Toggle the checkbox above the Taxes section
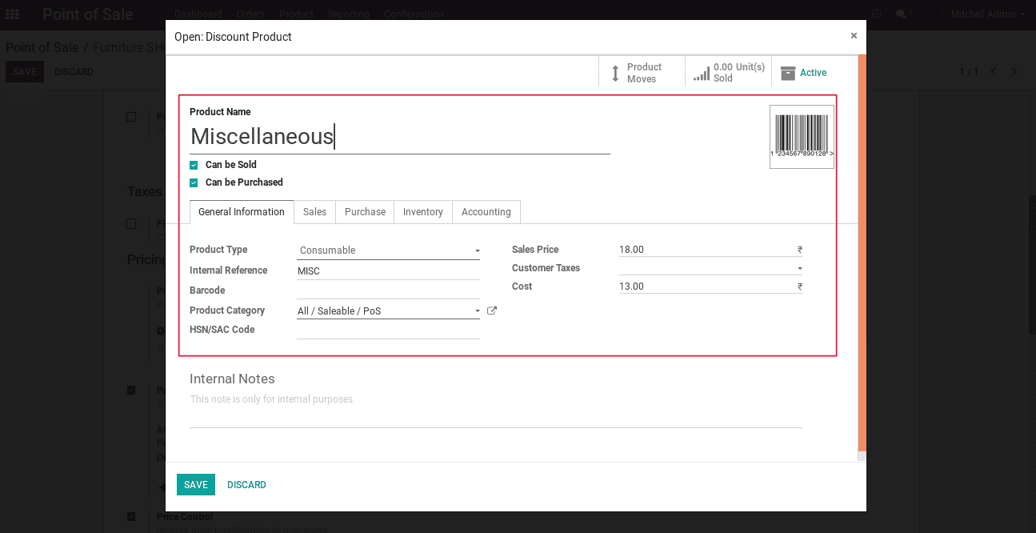The height and width of the screenshot is (533, 1036). click(131, 117)
